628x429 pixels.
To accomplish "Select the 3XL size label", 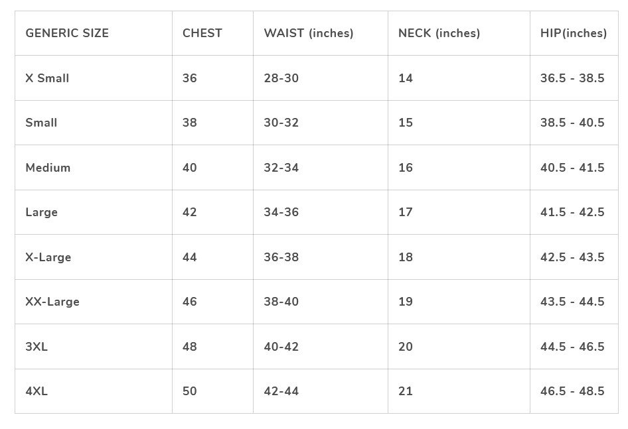I will point(36,347).
